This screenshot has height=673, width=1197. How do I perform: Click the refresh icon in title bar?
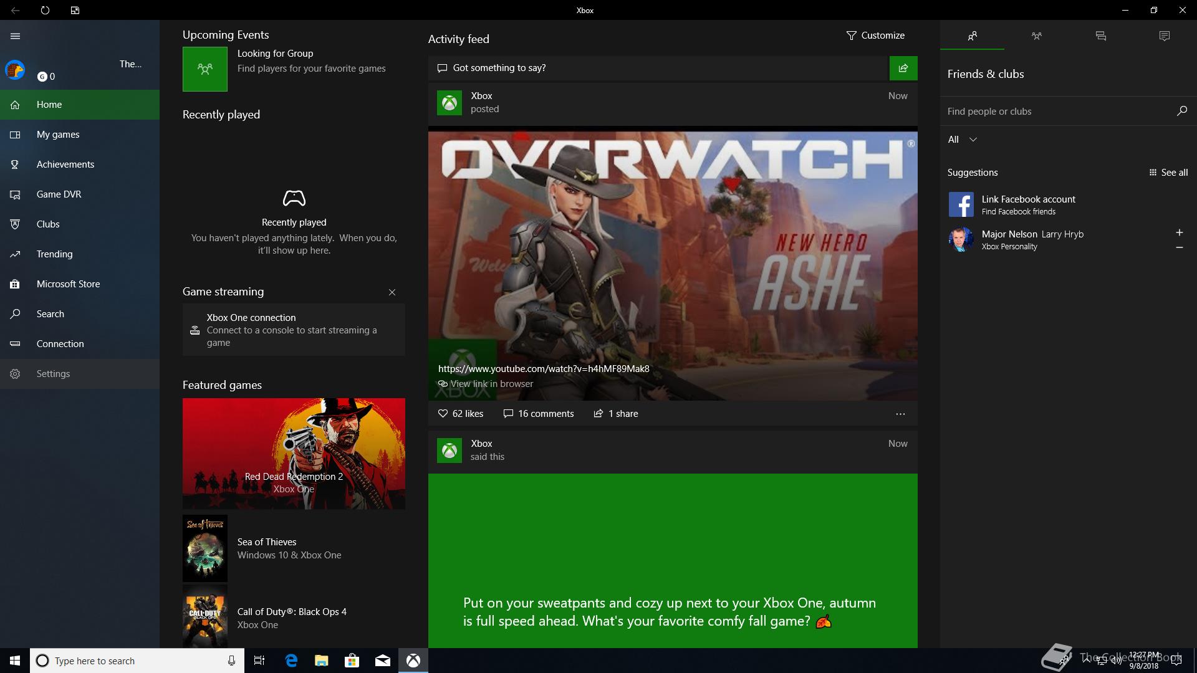pyautogui.click(x=45, y=10)
